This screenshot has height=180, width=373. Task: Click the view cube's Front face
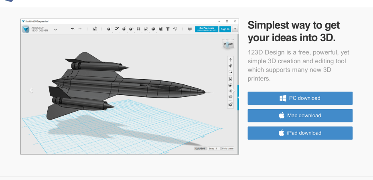click(x=231, y=44)
